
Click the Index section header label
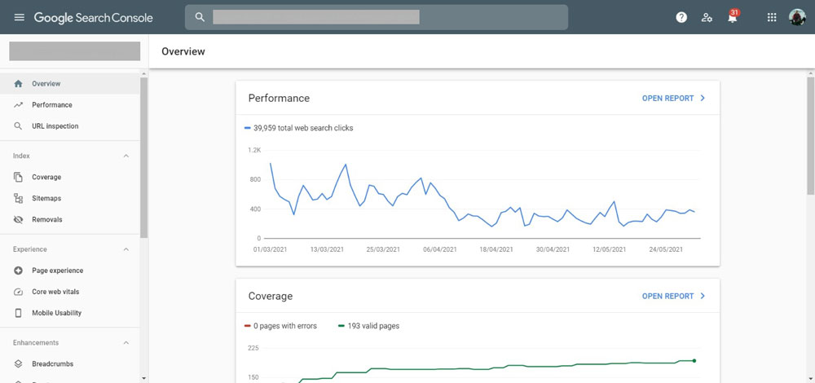21,156
